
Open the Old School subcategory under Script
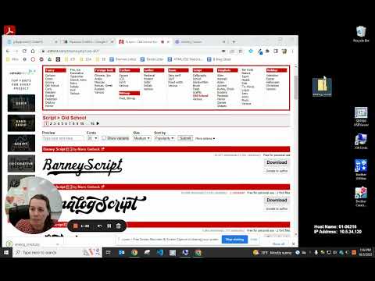[x=201, y=96]
